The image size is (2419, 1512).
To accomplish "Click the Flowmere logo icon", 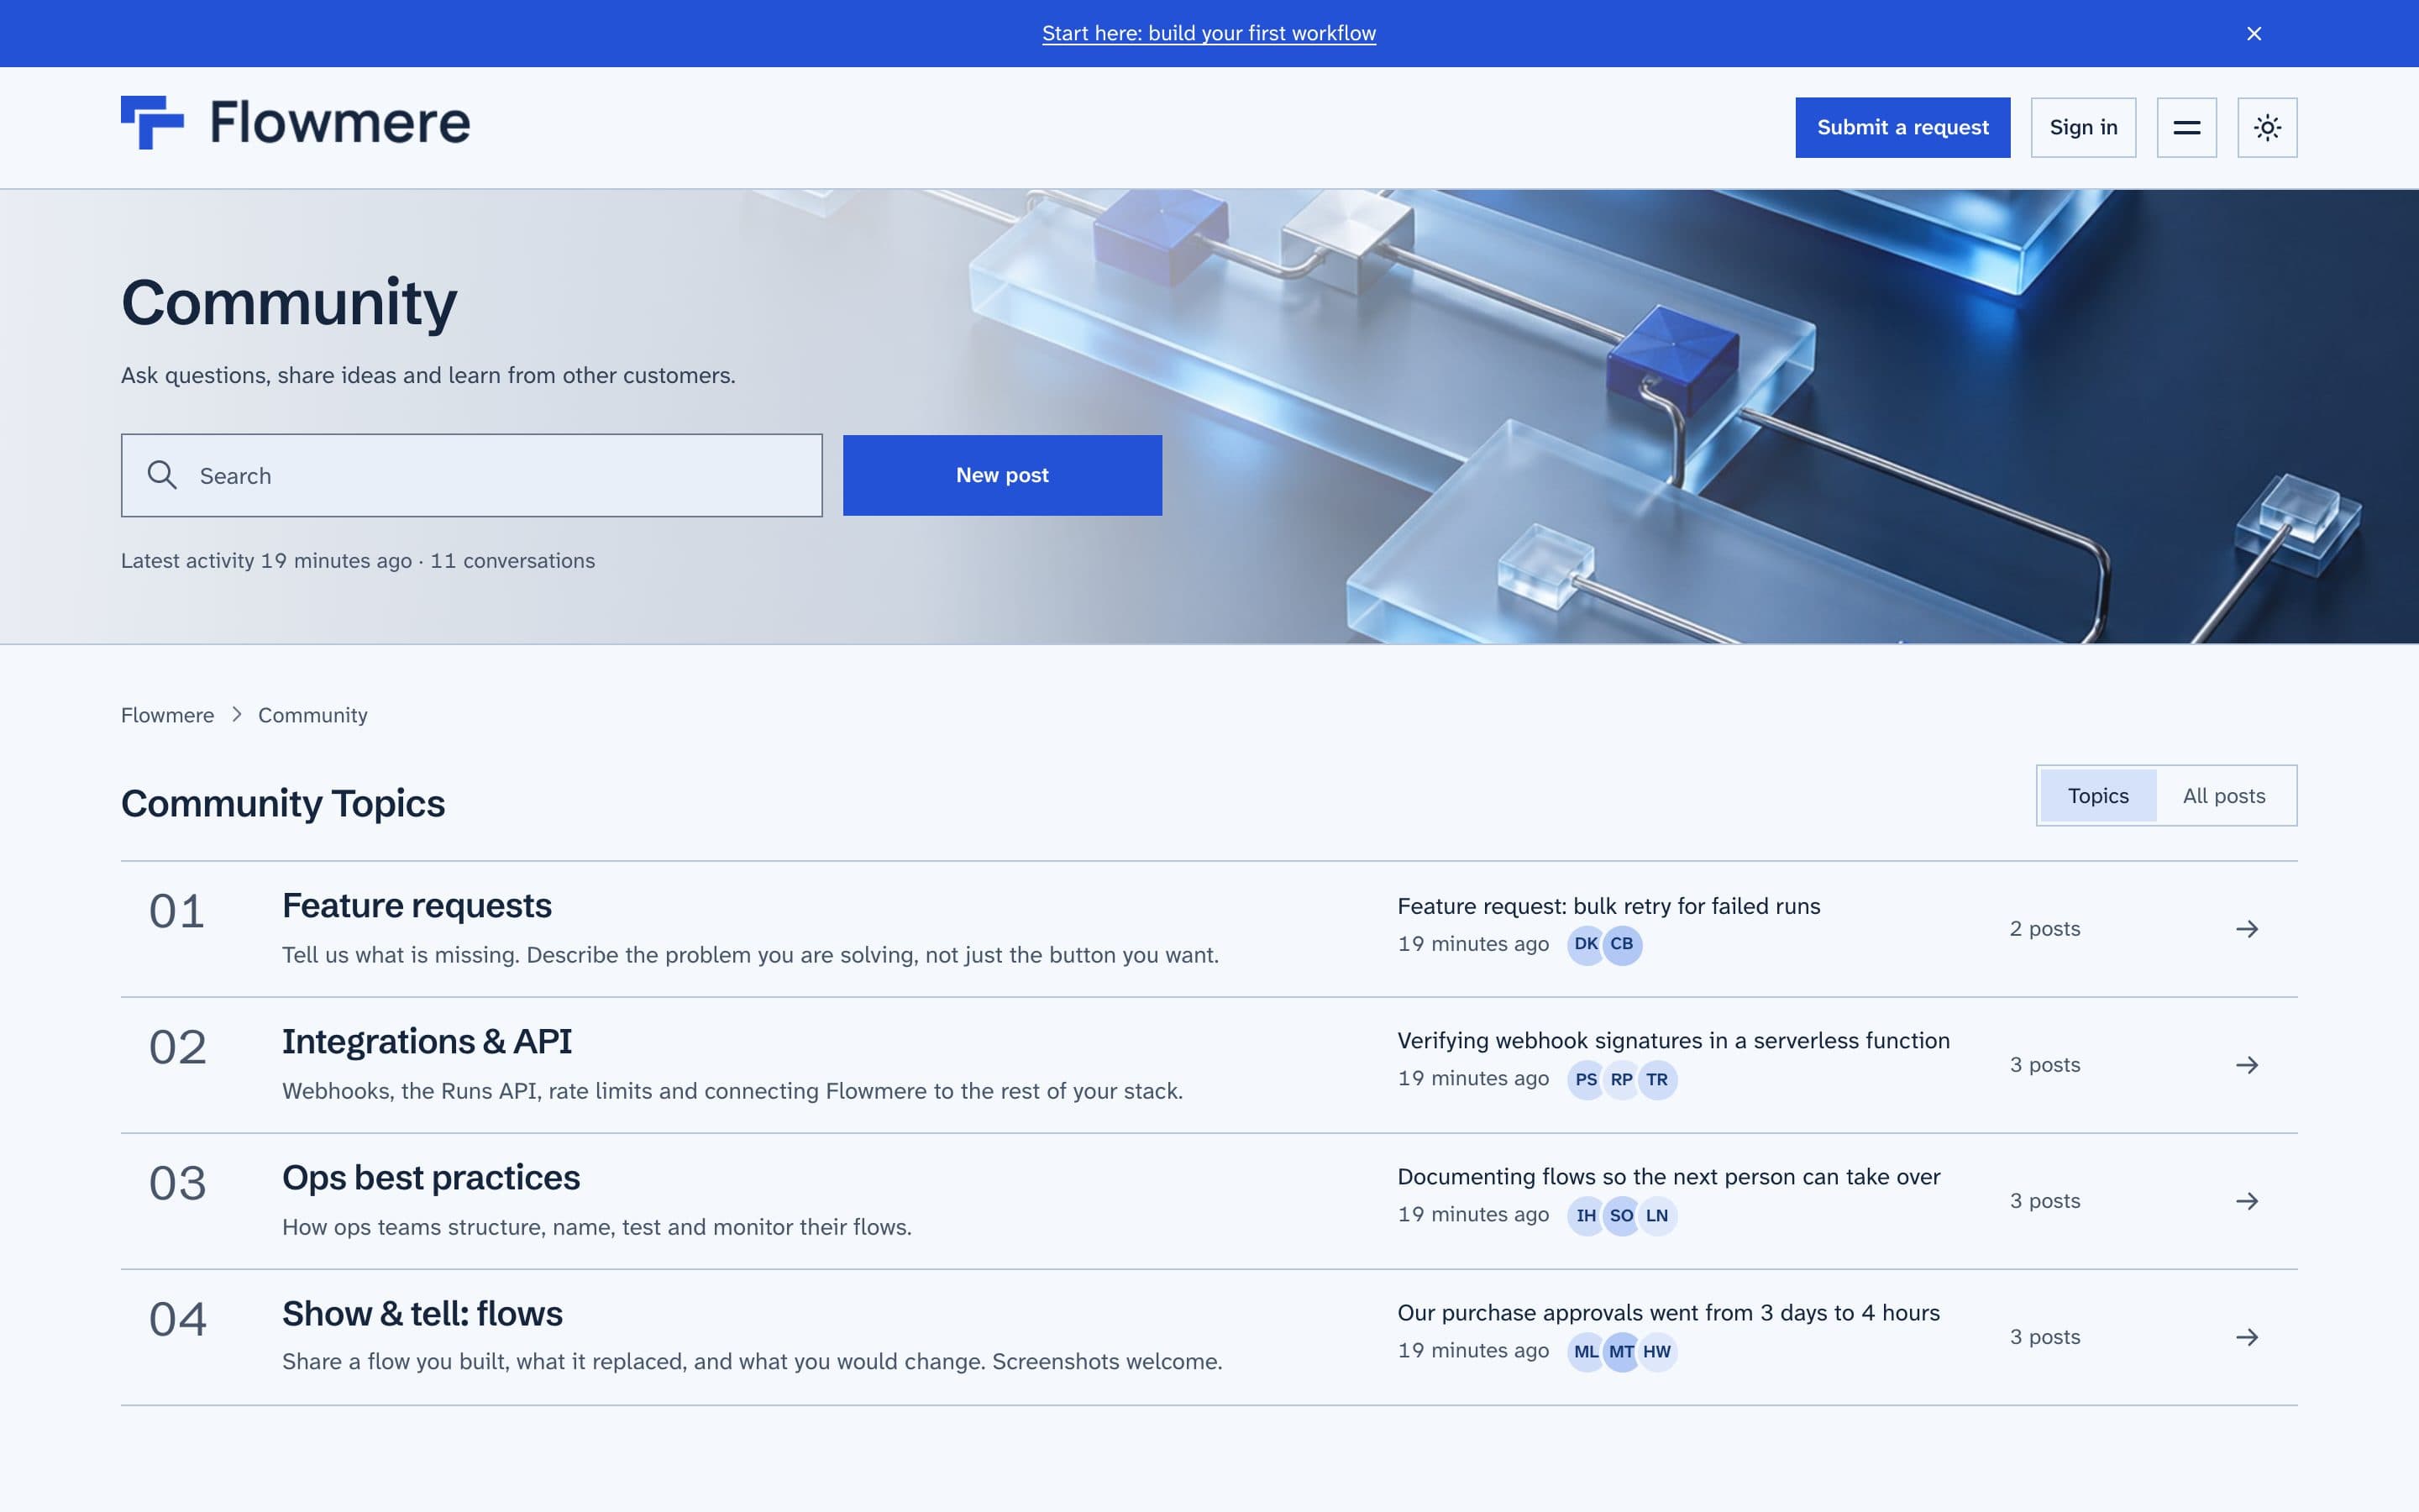I will coord(152,122).
